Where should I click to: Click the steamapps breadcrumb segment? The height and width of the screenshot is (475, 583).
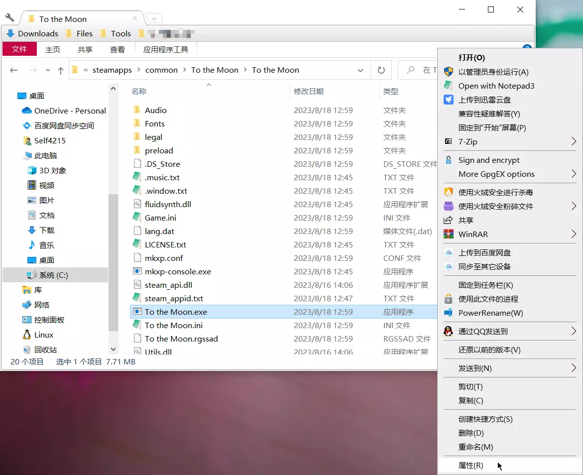pos(112,70)
